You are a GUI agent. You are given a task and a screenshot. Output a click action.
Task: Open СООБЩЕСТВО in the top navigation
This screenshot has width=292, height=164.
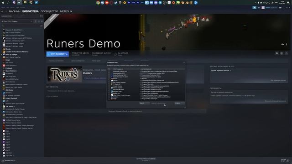[49, 11]
